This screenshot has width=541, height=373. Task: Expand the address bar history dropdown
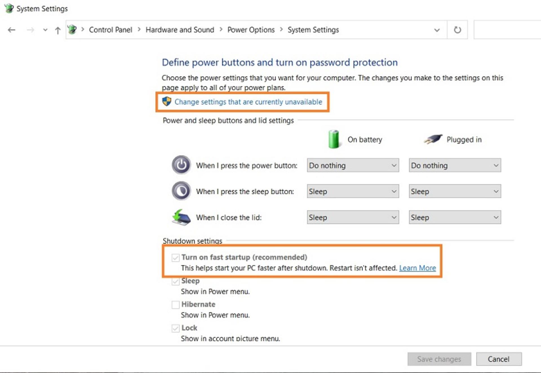437,30
